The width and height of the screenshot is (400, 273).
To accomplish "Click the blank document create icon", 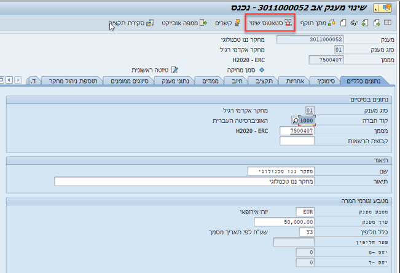I will pos(343,23).
